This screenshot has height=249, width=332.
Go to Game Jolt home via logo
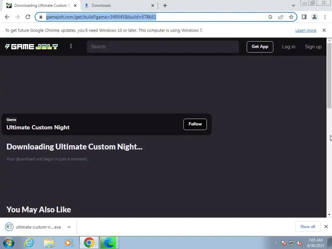click(31, 47)
